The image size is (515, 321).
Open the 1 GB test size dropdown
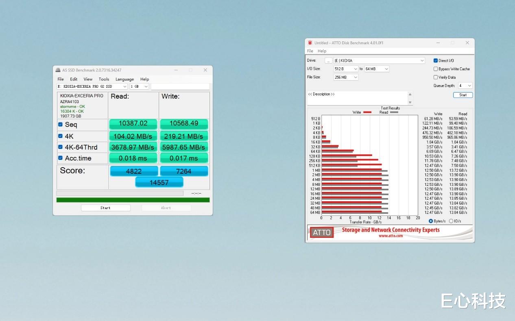click(x=140, y=86)
